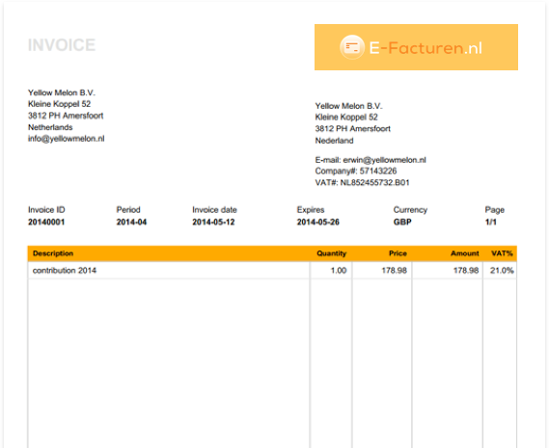Click the Period label
549x448 pixels.
click(128, 210)
